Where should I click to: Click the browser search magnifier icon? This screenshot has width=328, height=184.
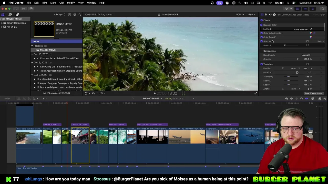80,15
